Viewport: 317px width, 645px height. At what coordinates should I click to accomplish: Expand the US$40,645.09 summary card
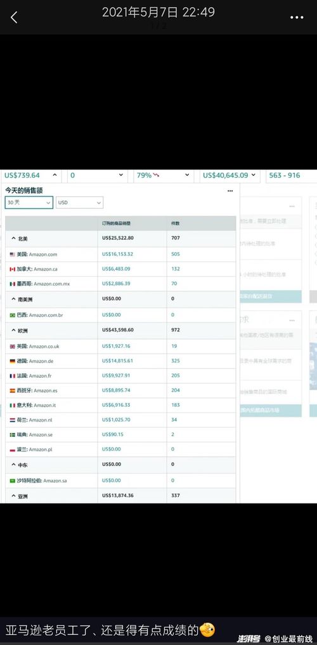(254, 175)
